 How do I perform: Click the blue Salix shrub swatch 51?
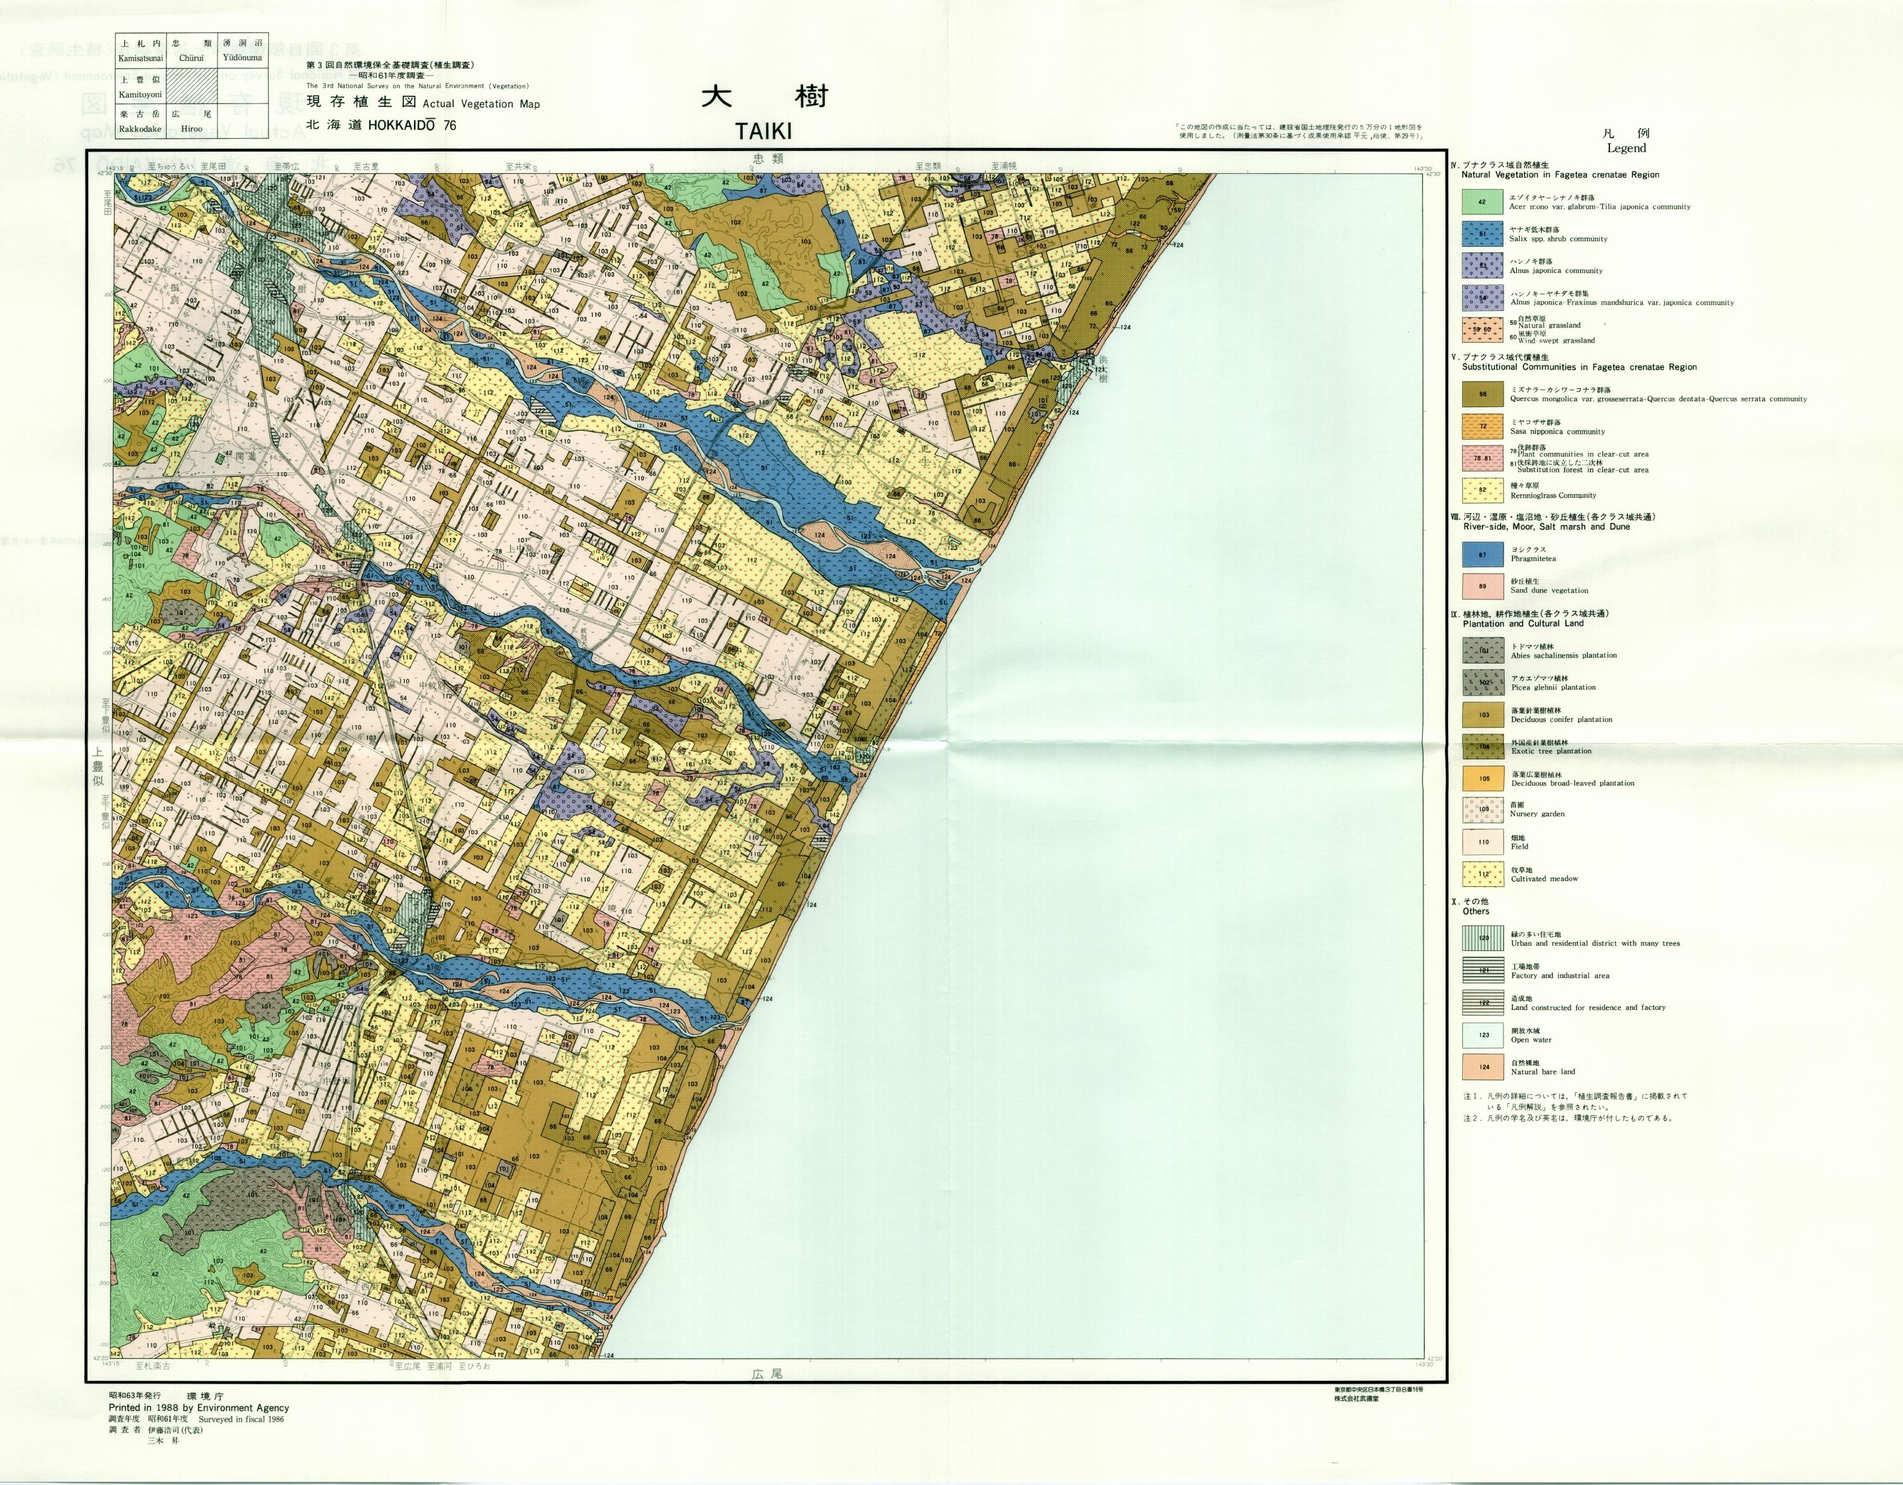tap(1482, 235)
